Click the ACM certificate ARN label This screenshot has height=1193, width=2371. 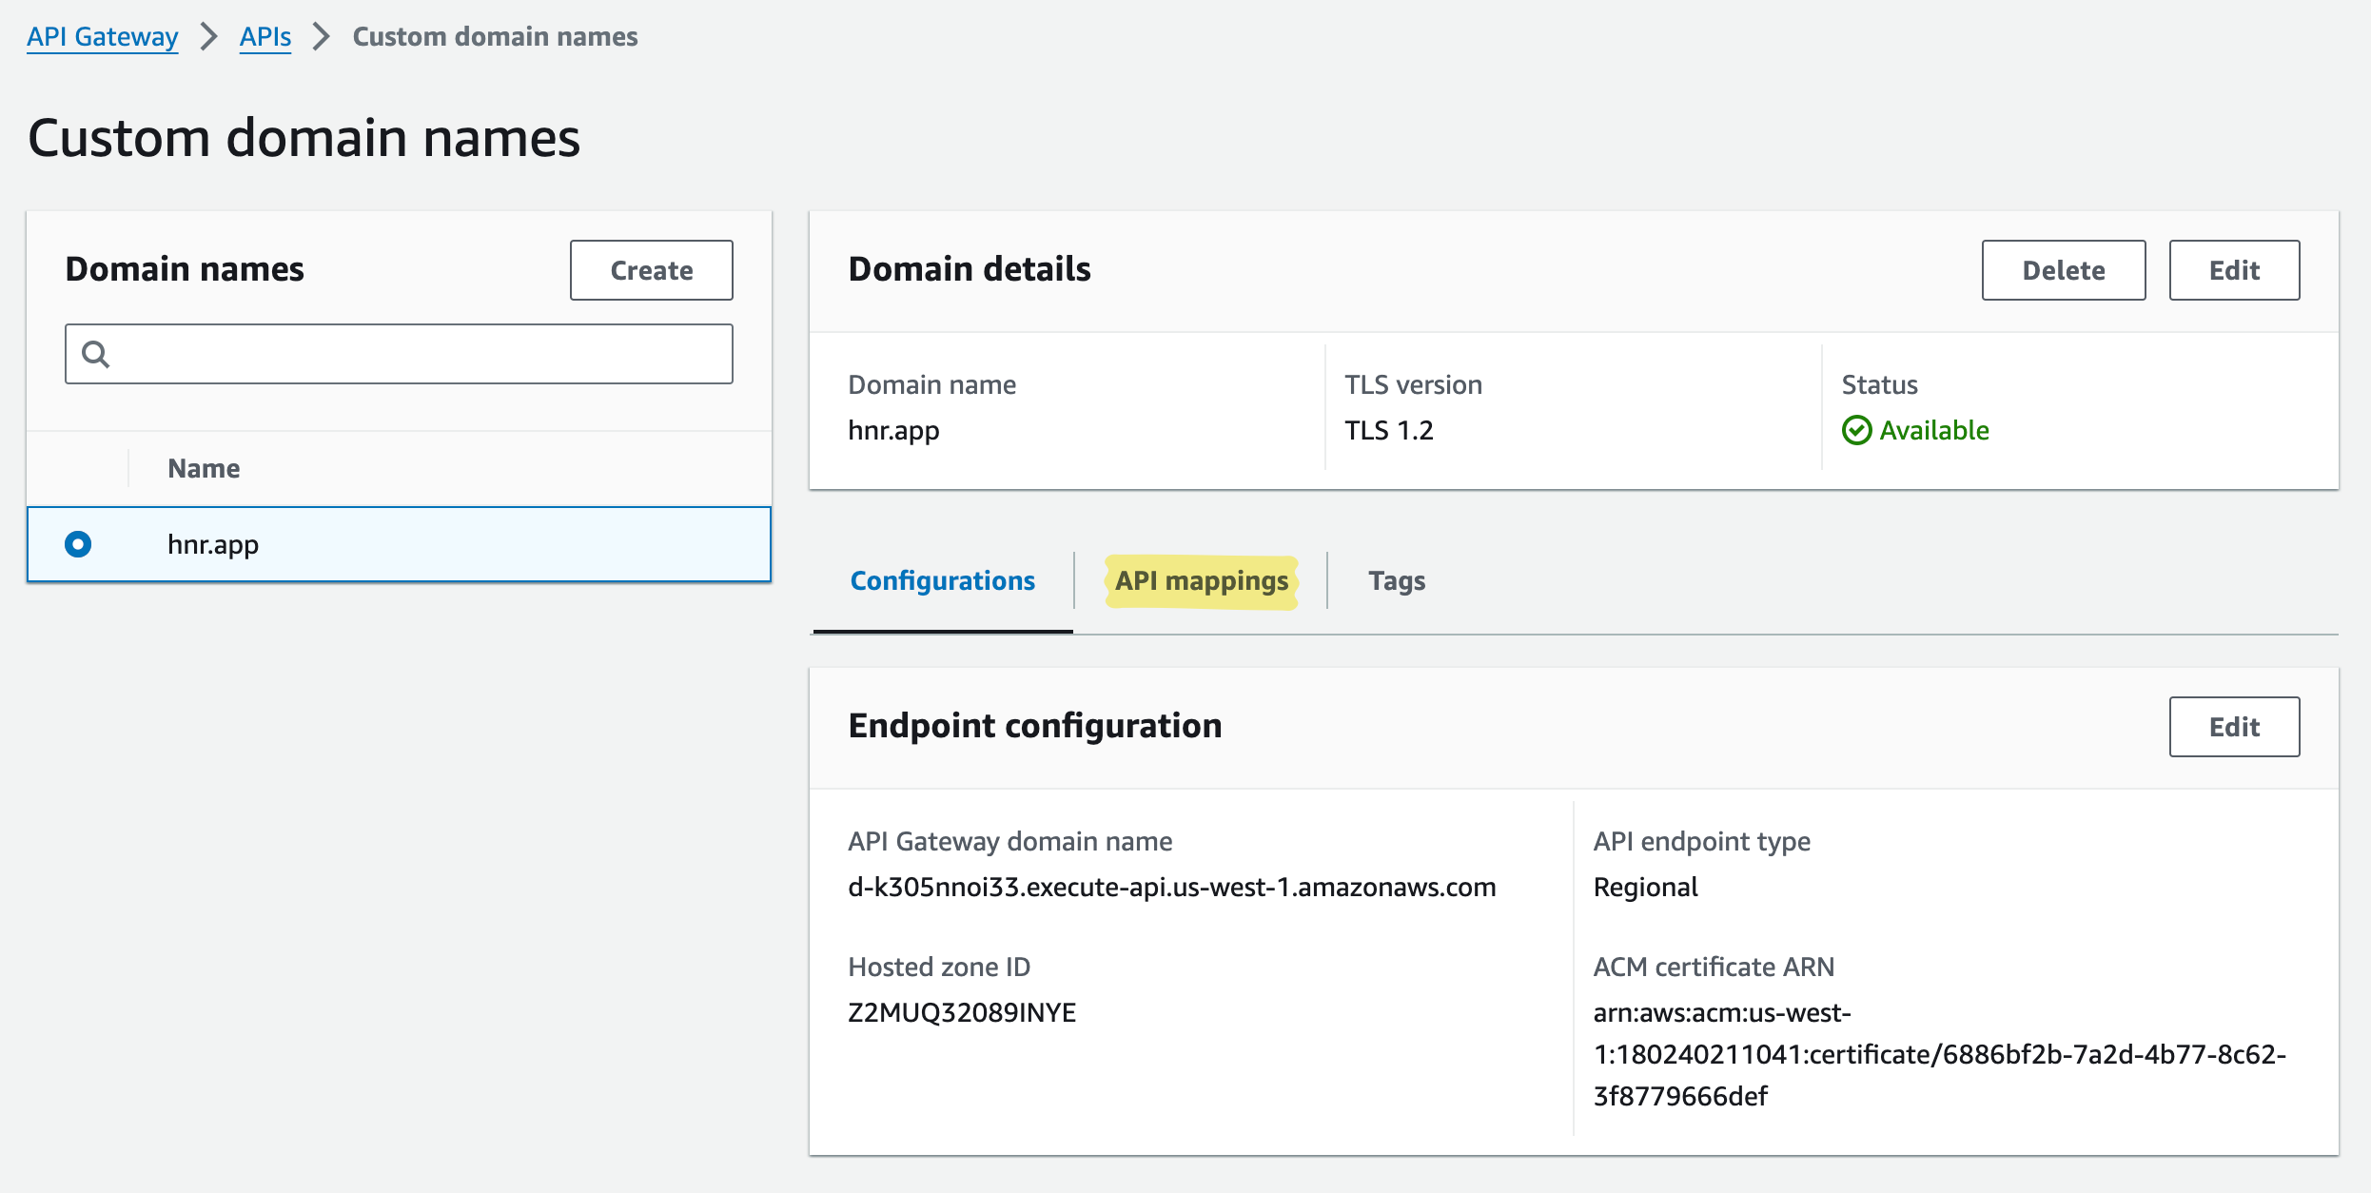pos(1715,967)
